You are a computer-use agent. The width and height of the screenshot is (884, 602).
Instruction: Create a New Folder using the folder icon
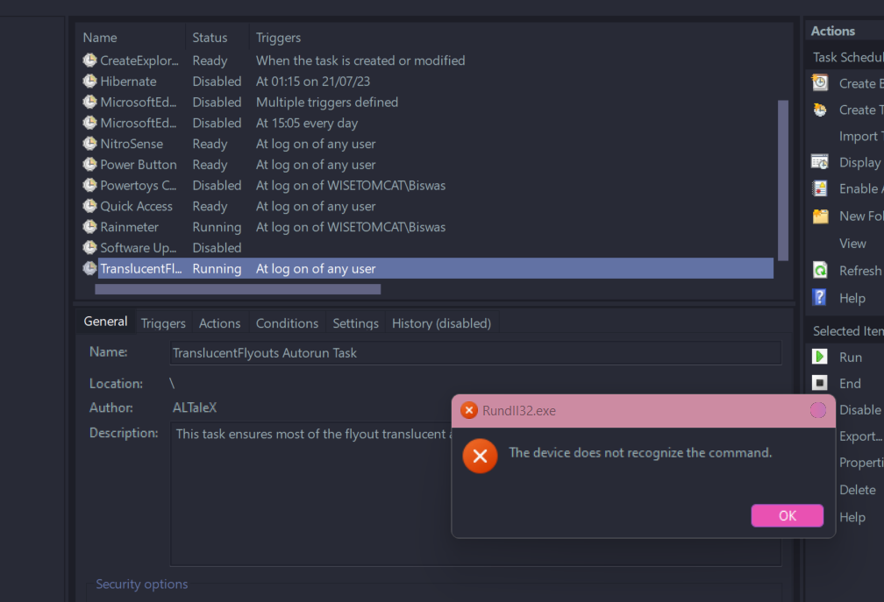819,216
